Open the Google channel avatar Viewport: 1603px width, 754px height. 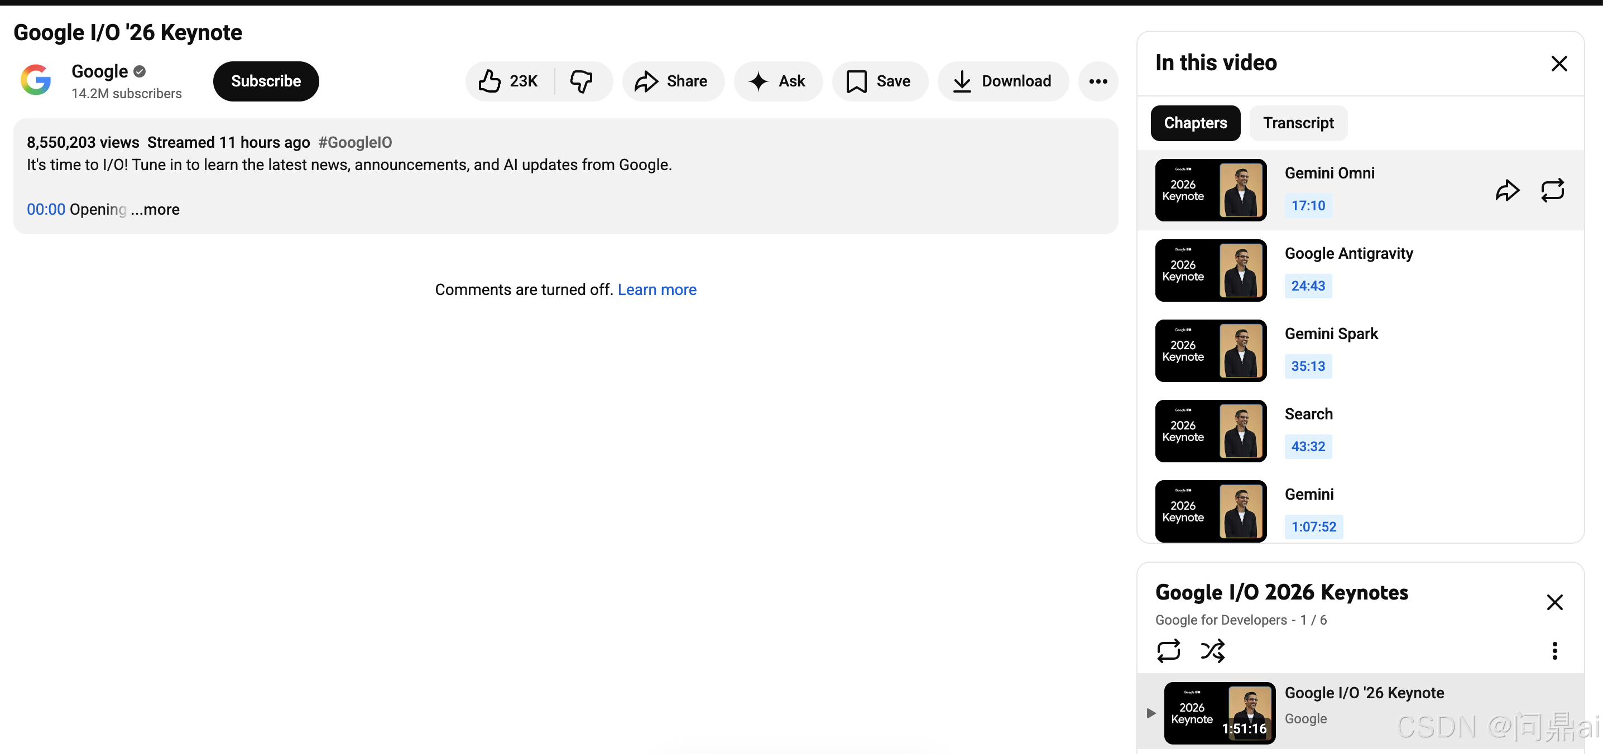pos(36,80)
